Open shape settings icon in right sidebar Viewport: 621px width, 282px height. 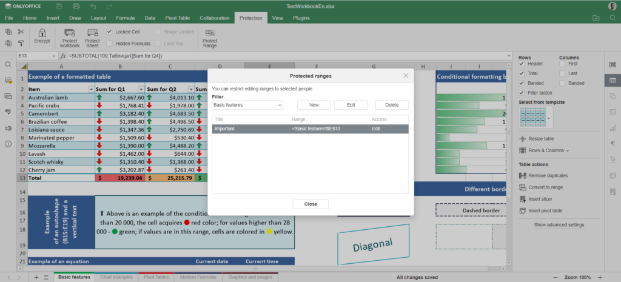pos(613,96)
